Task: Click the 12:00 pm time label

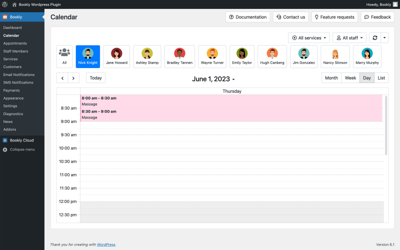Action: tap(68, 201)
